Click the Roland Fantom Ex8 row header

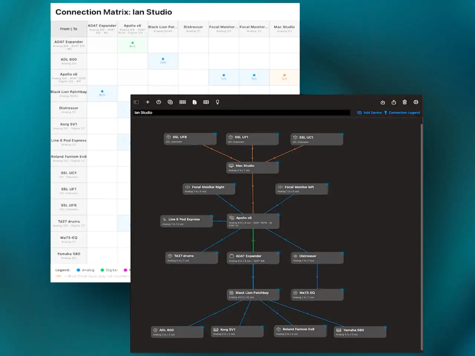pyautogui.click(x=69, y=158)
